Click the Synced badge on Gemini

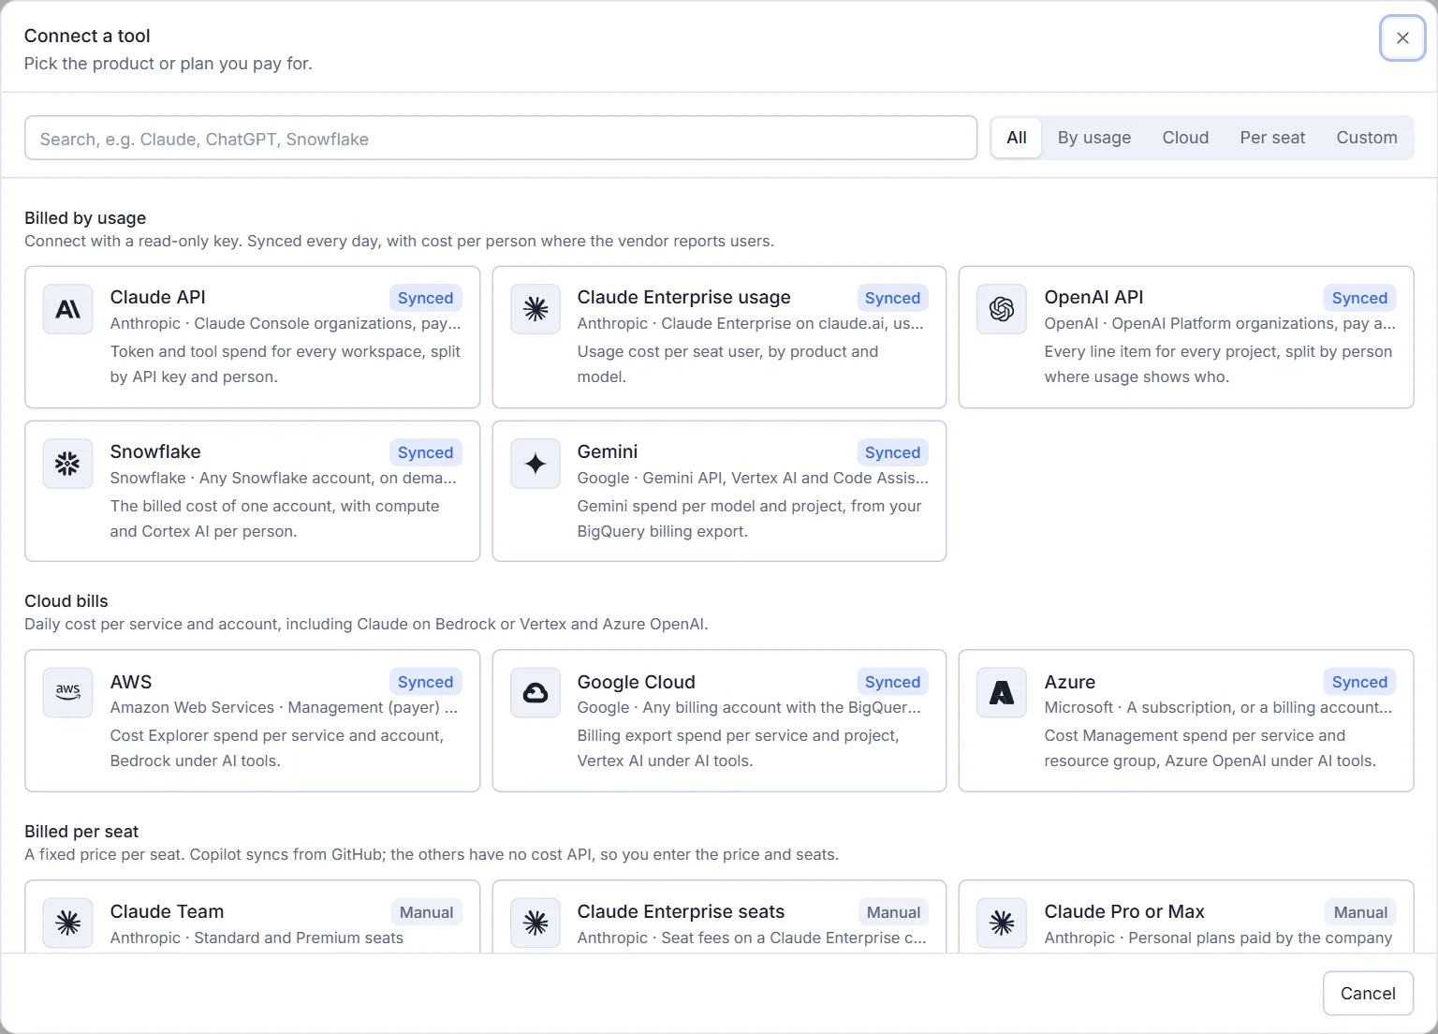point(892,452)
